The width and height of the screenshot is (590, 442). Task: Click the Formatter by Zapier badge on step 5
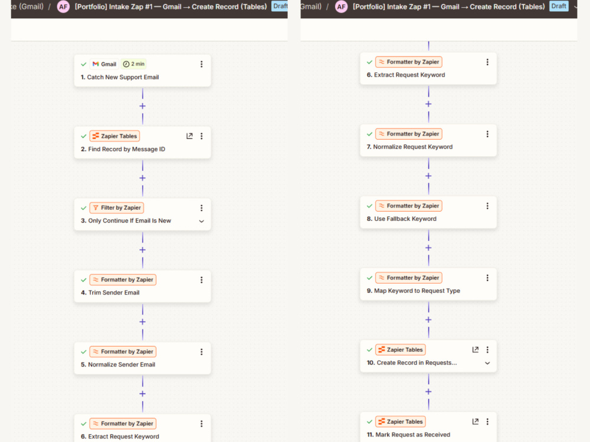click(x=123, y=352)
